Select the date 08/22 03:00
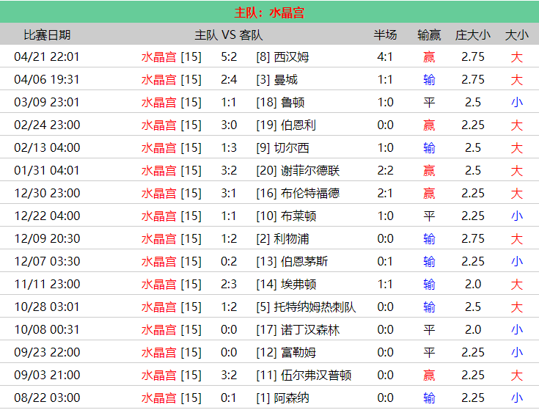Screen dimensions: 539x410 [x=47, y=398]
